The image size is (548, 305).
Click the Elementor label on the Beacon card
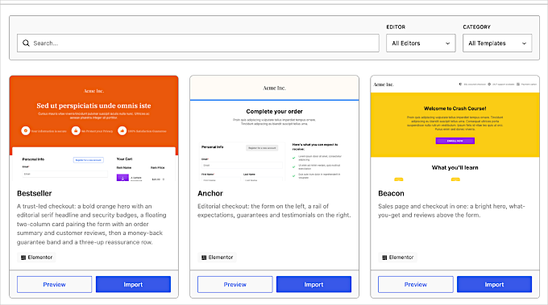click(x=401, y=258)
